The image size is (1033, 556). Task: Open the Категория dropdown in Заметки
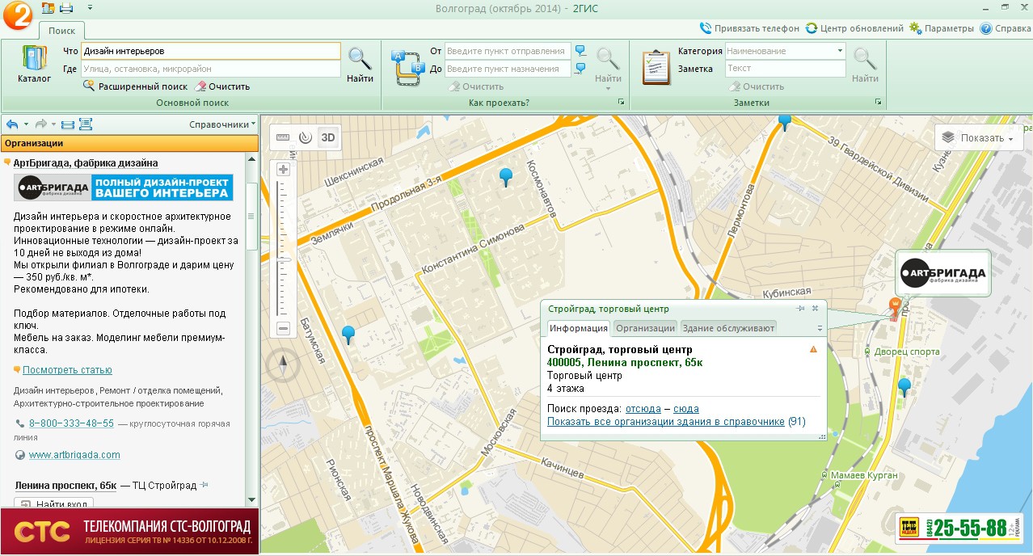(840, 51)
